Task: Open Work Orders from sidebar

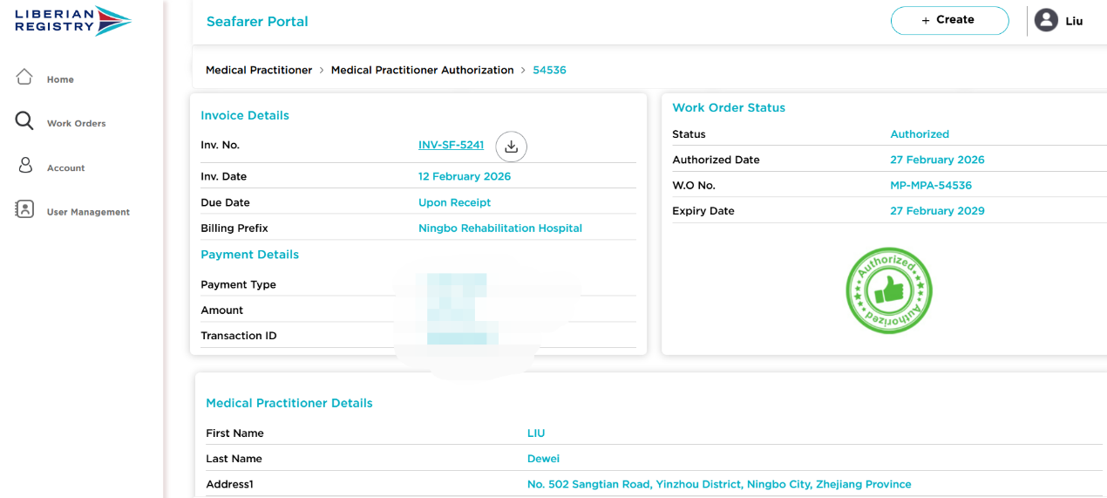Action: (x=76, y=124)
